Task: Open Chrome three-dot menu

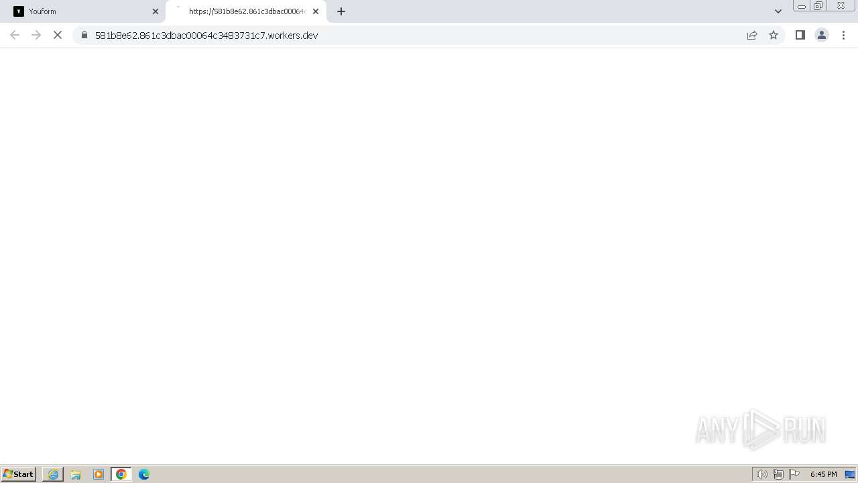Action: [x=844, y=35]
